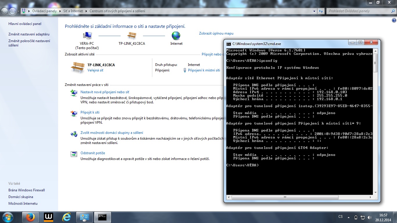Click the IPv4 address 192.168.0.103 in cmd

point(332,92)
